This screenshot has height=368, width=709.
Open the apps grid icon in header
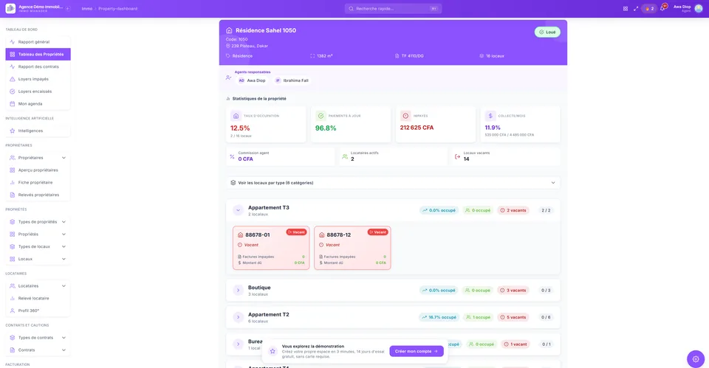pos(626,9)
